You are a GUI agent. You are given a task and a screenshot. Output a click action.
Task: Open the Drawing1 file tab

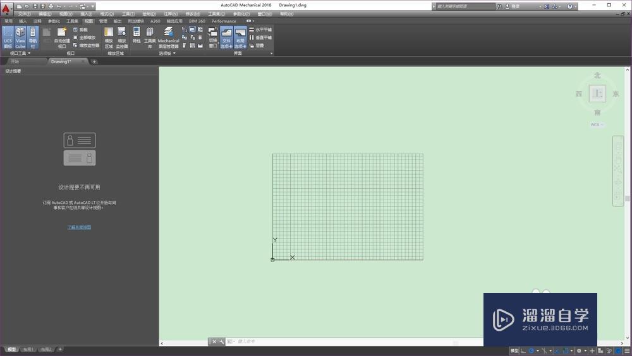61,62
